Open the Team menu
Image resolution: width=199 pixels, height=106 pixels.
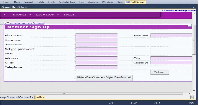click(x=7, y=2)
